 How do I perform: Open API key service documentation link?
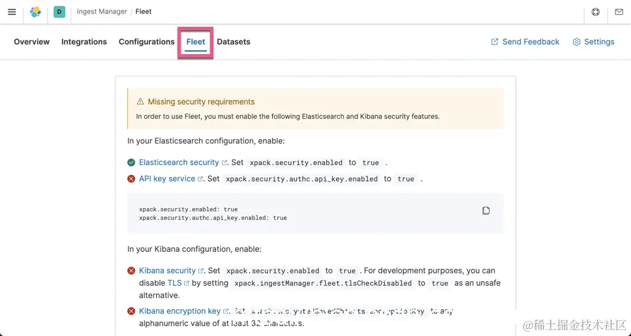167,179
